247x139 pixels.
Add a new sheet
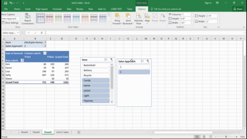click(x=79, y=132)
